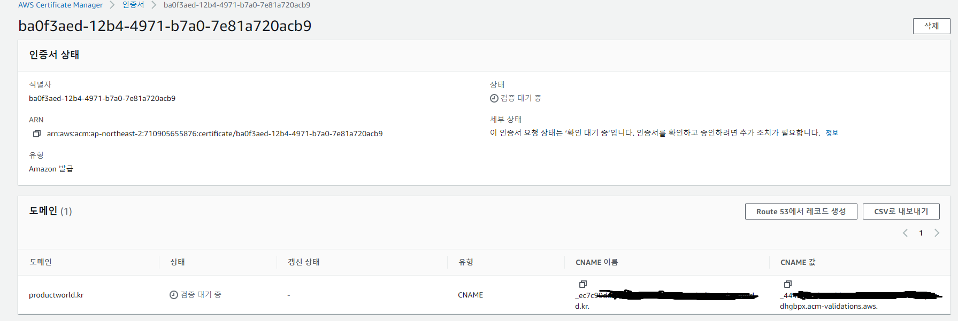Select the productworld.kr domain cell
This screenshot has width=958, height=321.
[x=56, y=295]
